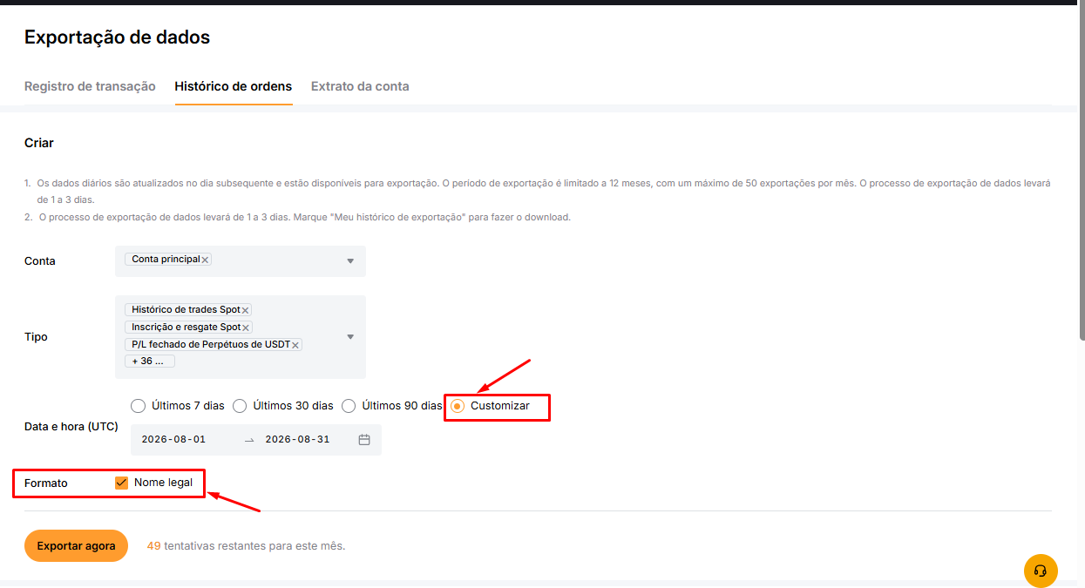1085x588 pixels.
Task: Remove P/L fechado de Perpétuos de USDT tag
Action: pos(295,345)
